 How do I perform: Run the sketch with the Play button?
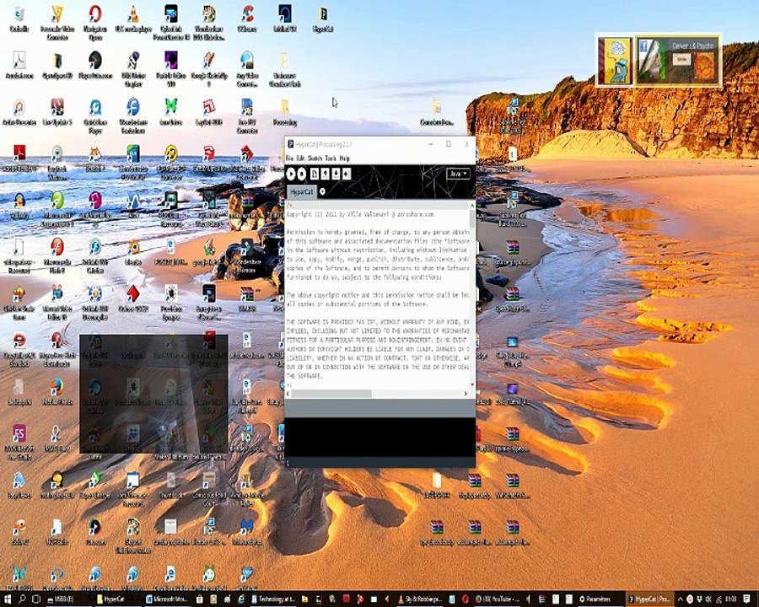(x=291, y=174)
